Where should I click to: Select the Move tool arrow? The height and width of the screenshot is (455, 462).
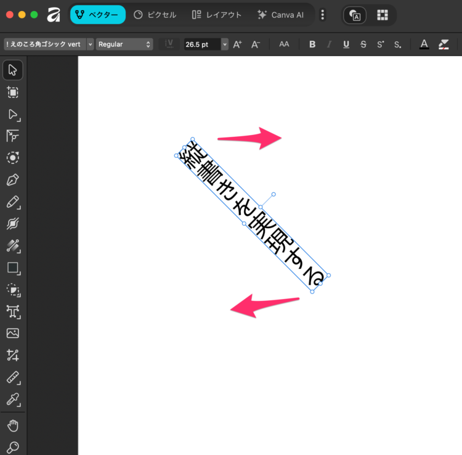pos(13,70)
